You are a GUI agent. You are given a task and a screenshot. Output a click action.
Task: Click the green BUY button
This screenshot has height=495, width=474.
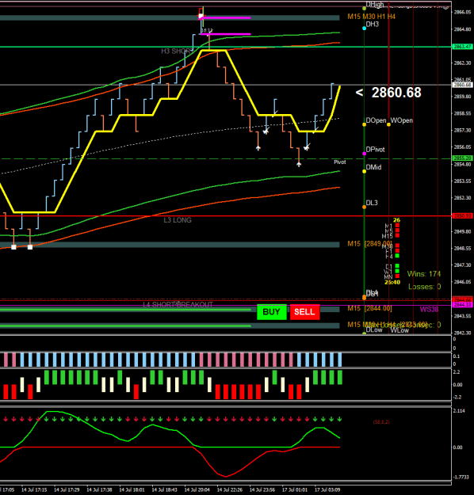[271, 312]
